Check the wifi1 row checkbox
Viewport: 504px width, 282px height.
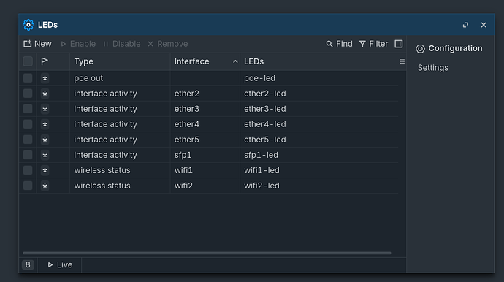[28, 170]
